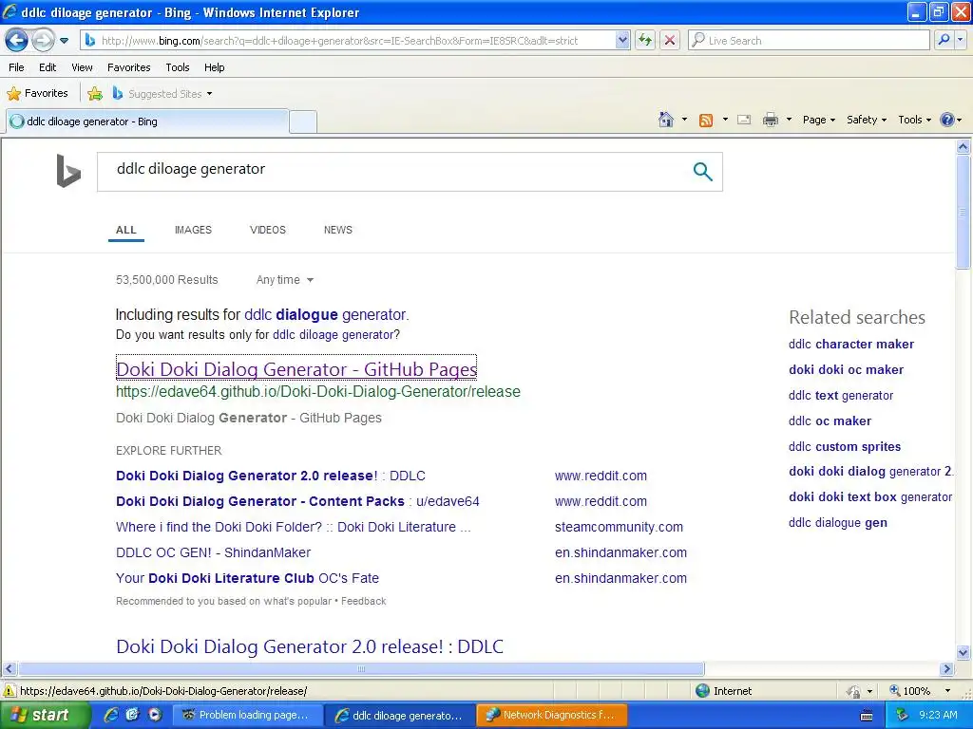Click the Print icon
The height and width of the screenshot is (729, 973).
pos(770,120)
